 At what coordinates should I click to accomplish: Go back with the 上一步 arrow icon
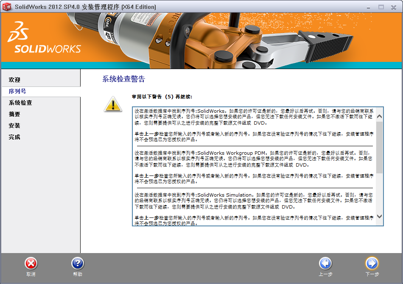(325, 264)
